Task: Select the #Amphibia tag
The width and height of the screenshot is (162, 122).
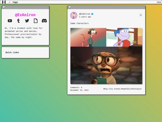Action: coord(126,89)
